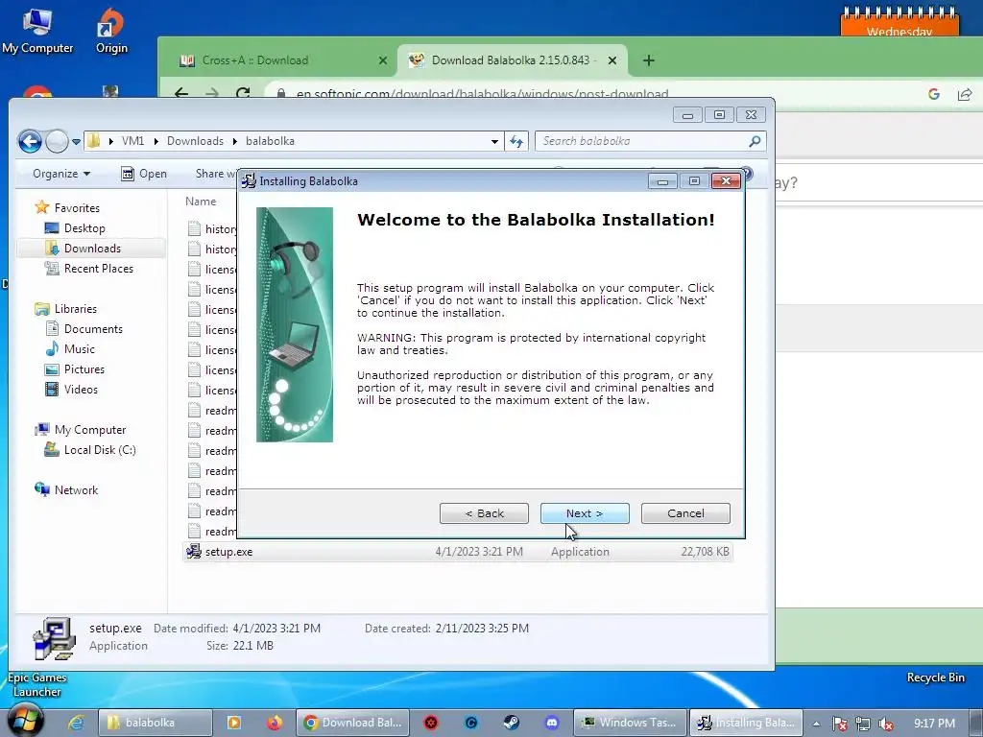This screenshot has height=737, width=983.
Task: Click share icon in browser address bar
Action: point(964,93)
